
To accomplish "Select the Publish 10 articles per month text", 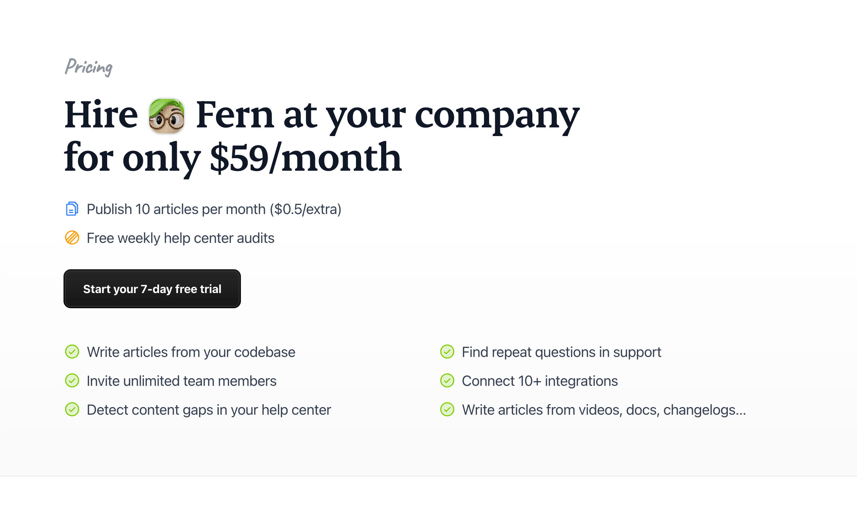I will 214,209.
